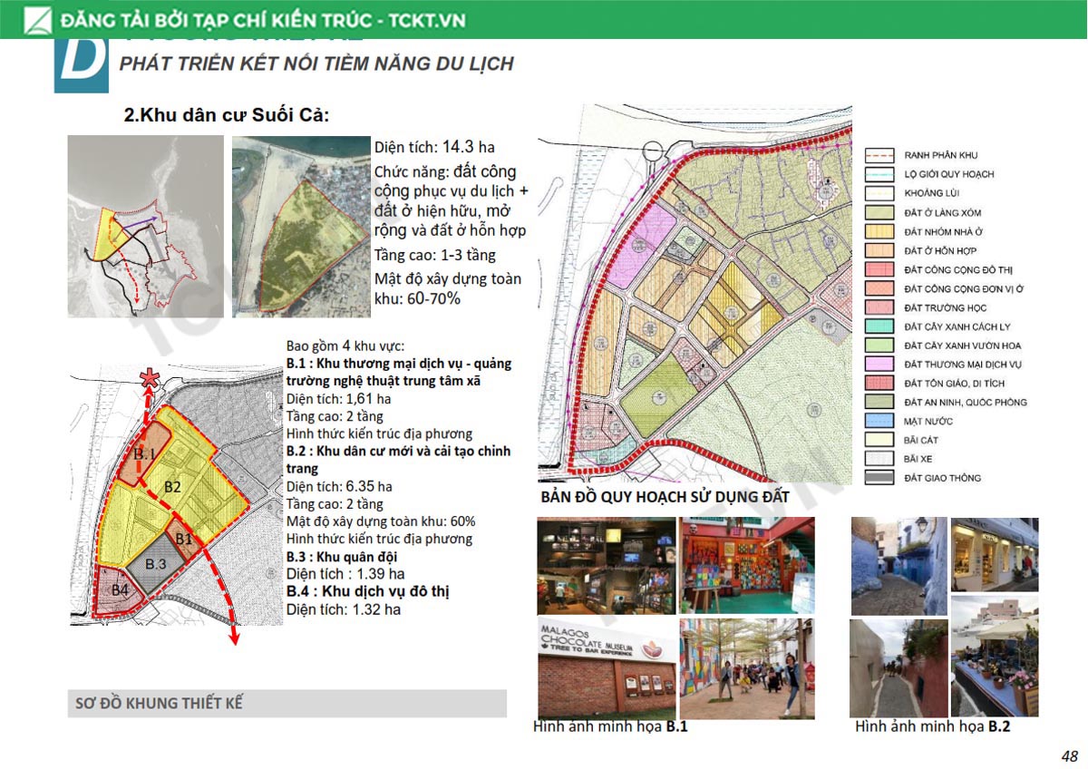Click the text Mật độ xây dựng toàn khu: 60%
The height and width of the screenshot is (769, 1088).
click(x=381, y=521)
